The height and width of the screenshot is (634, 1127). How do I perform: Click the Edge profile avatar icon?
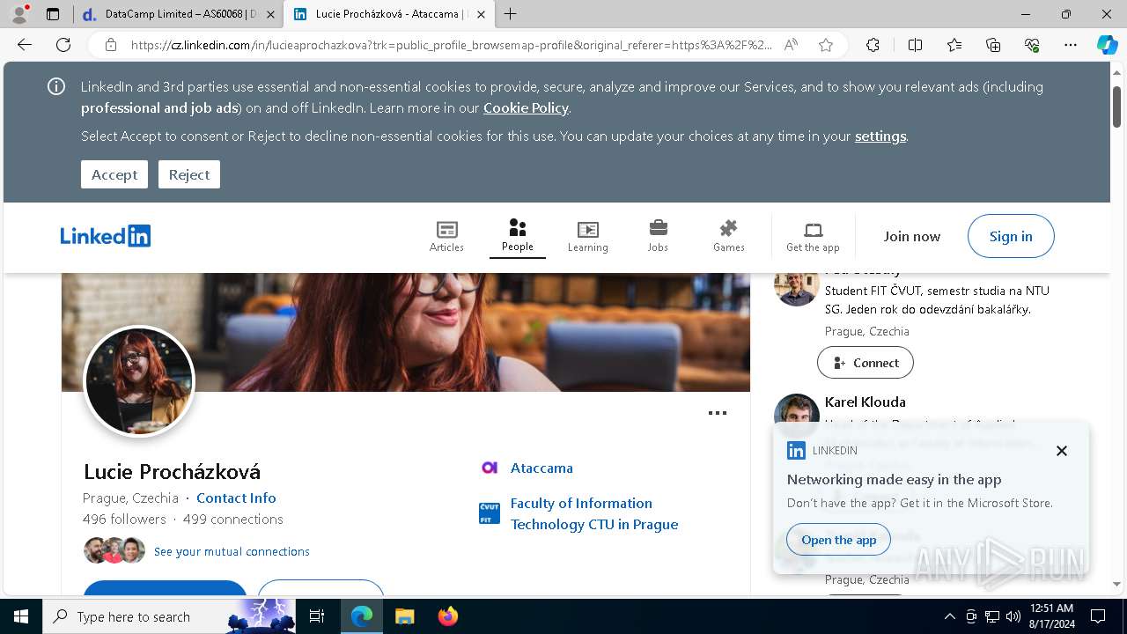[x=18, y=14]
